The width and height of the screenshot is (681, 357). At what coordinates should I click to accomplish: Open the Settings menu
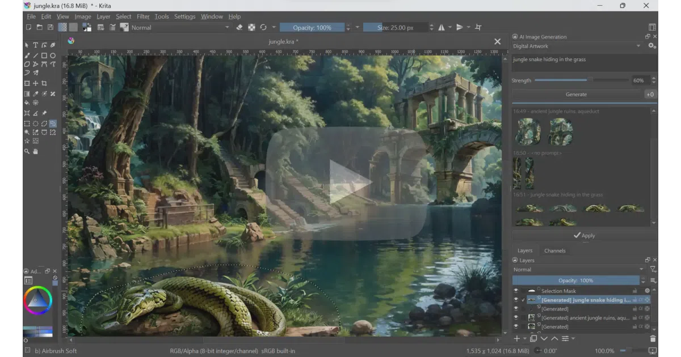click(x=184, y=16)
